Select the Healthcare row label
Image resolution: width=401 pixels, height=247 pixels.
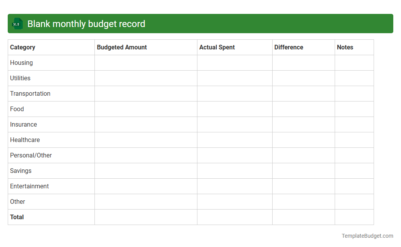[x=25, y=140]
